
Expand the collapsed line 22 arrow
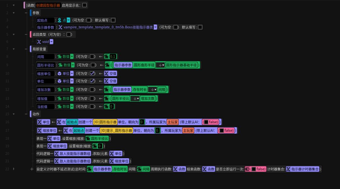14,169
